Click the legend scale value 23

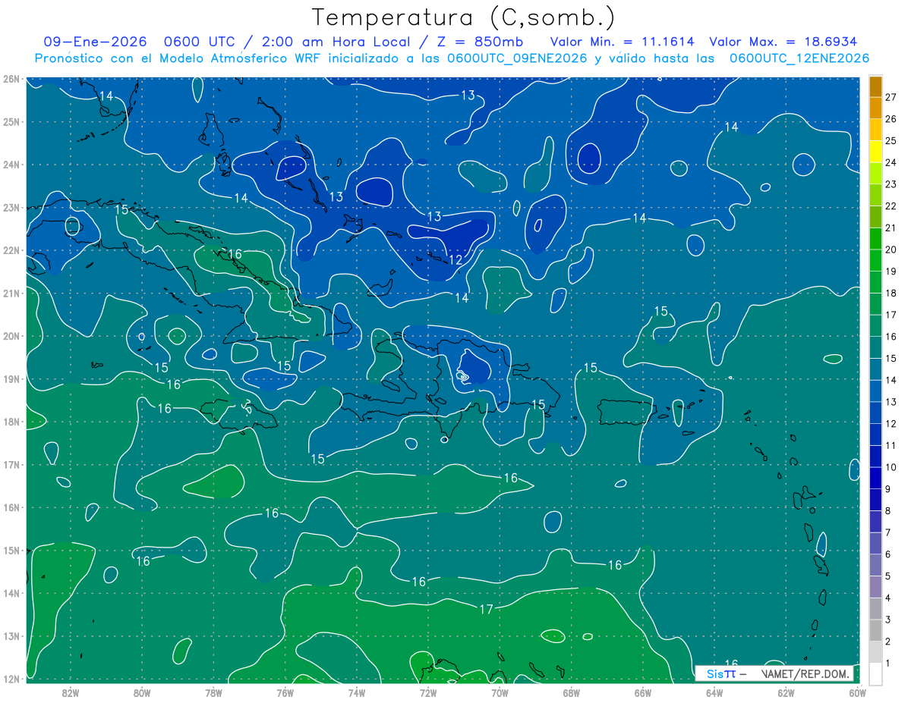[891, 184]
